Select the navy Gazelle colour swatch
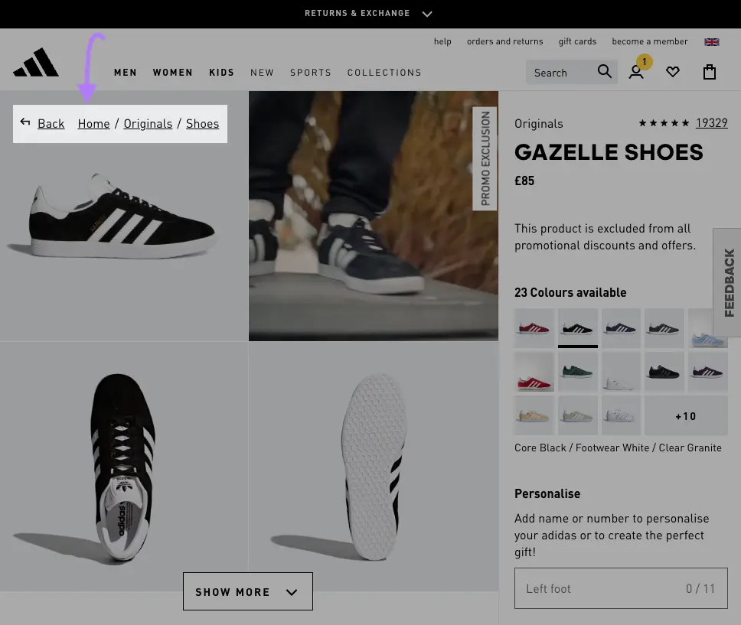The height and width of the screenshot is (625, 741). click(x=621, y=328)
